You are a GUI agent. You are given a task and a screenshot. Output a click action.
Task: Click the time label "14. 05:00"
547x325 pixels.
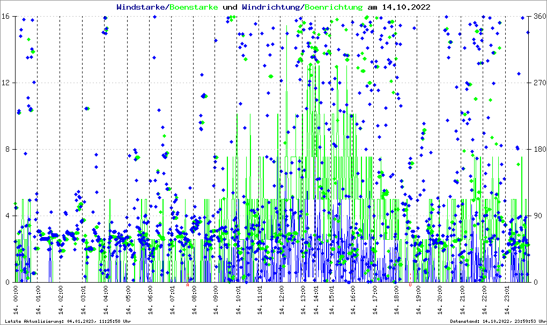point(128,300)
